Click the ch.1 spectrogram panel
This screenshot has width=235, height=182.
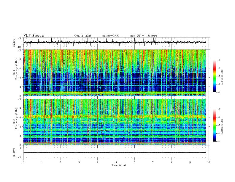pyautogui.click(x=114, y=73)
